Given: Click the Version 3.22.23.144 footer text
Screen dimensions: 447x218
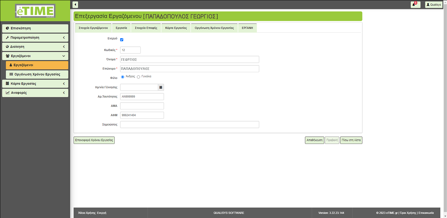Looking at the screenshot, I should tap(331, 213).
